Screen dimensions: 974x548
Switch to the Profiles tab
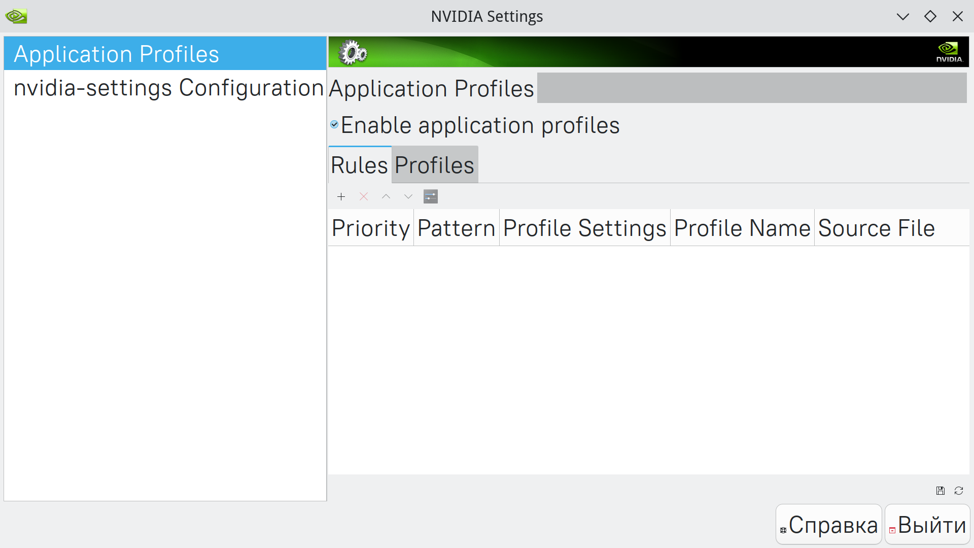click(x=434, y=165)
